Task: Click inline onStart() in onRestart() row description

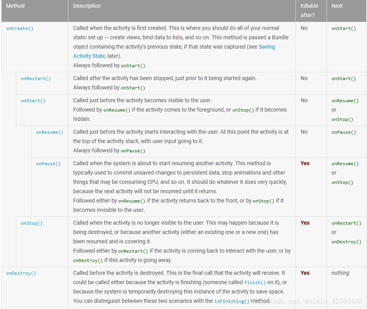Action: pyautogui.click(x=133, y=88)
